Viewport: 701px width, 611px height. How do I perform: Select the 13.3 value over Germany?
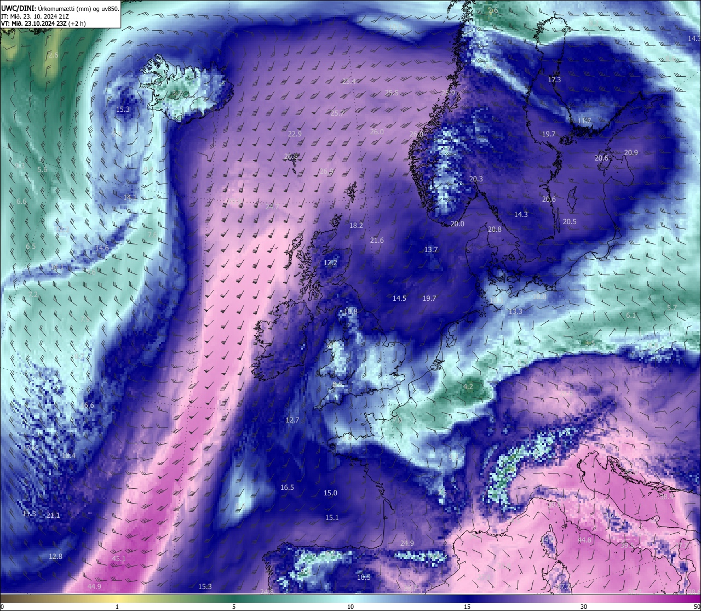point(515,312)
